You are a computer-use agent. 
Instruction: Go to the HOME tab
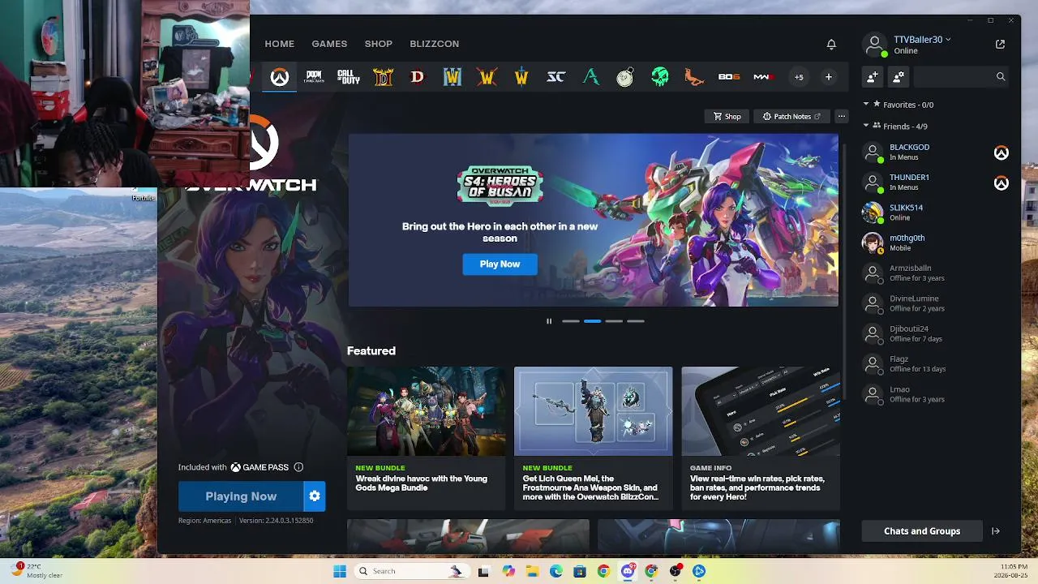(x=280, y=44)
